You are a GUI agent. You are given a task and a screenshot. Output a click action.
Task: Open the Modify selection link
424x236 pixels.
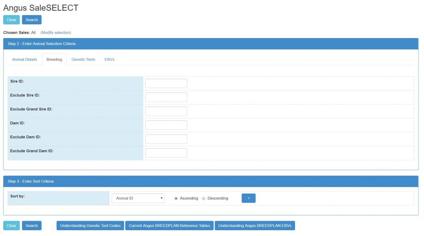pos(56,33)
